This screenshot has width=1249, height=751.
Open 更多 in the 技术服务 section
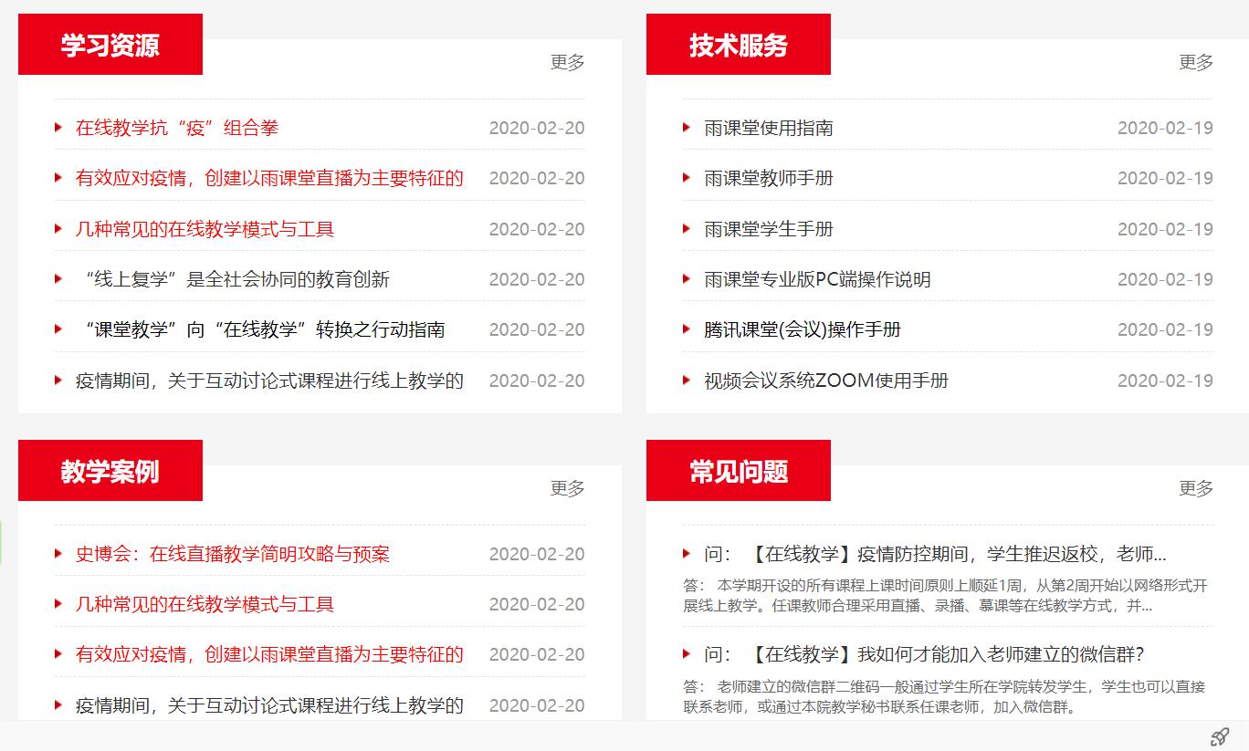[x=1196, y=62]
